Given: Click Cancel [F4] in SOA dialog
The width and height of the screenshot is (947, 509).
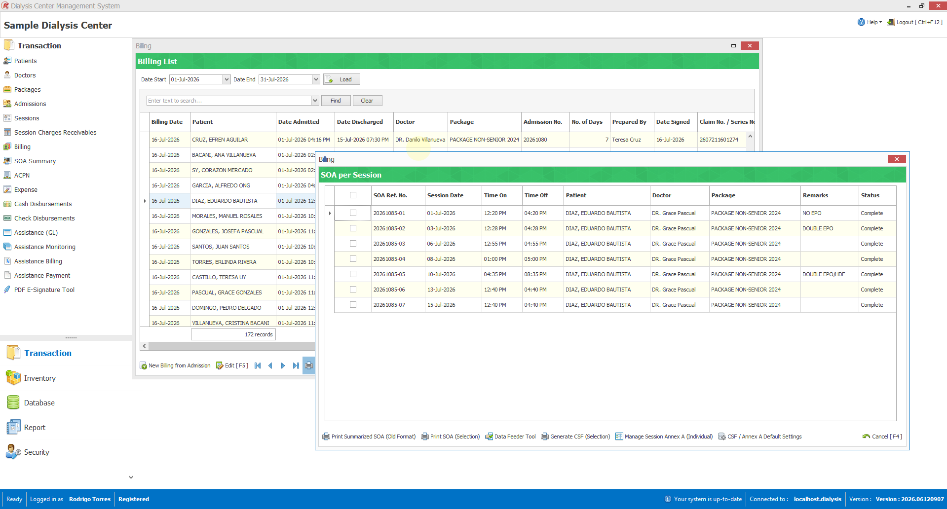Looking at the screenshot, I should coord(882,436).
